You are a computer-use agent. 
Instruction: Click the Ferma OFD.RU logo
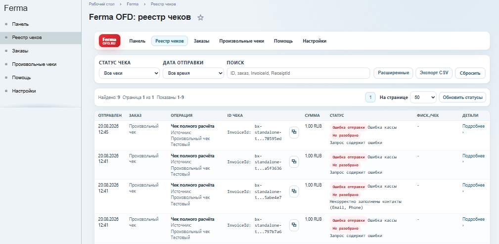point(109,41)
